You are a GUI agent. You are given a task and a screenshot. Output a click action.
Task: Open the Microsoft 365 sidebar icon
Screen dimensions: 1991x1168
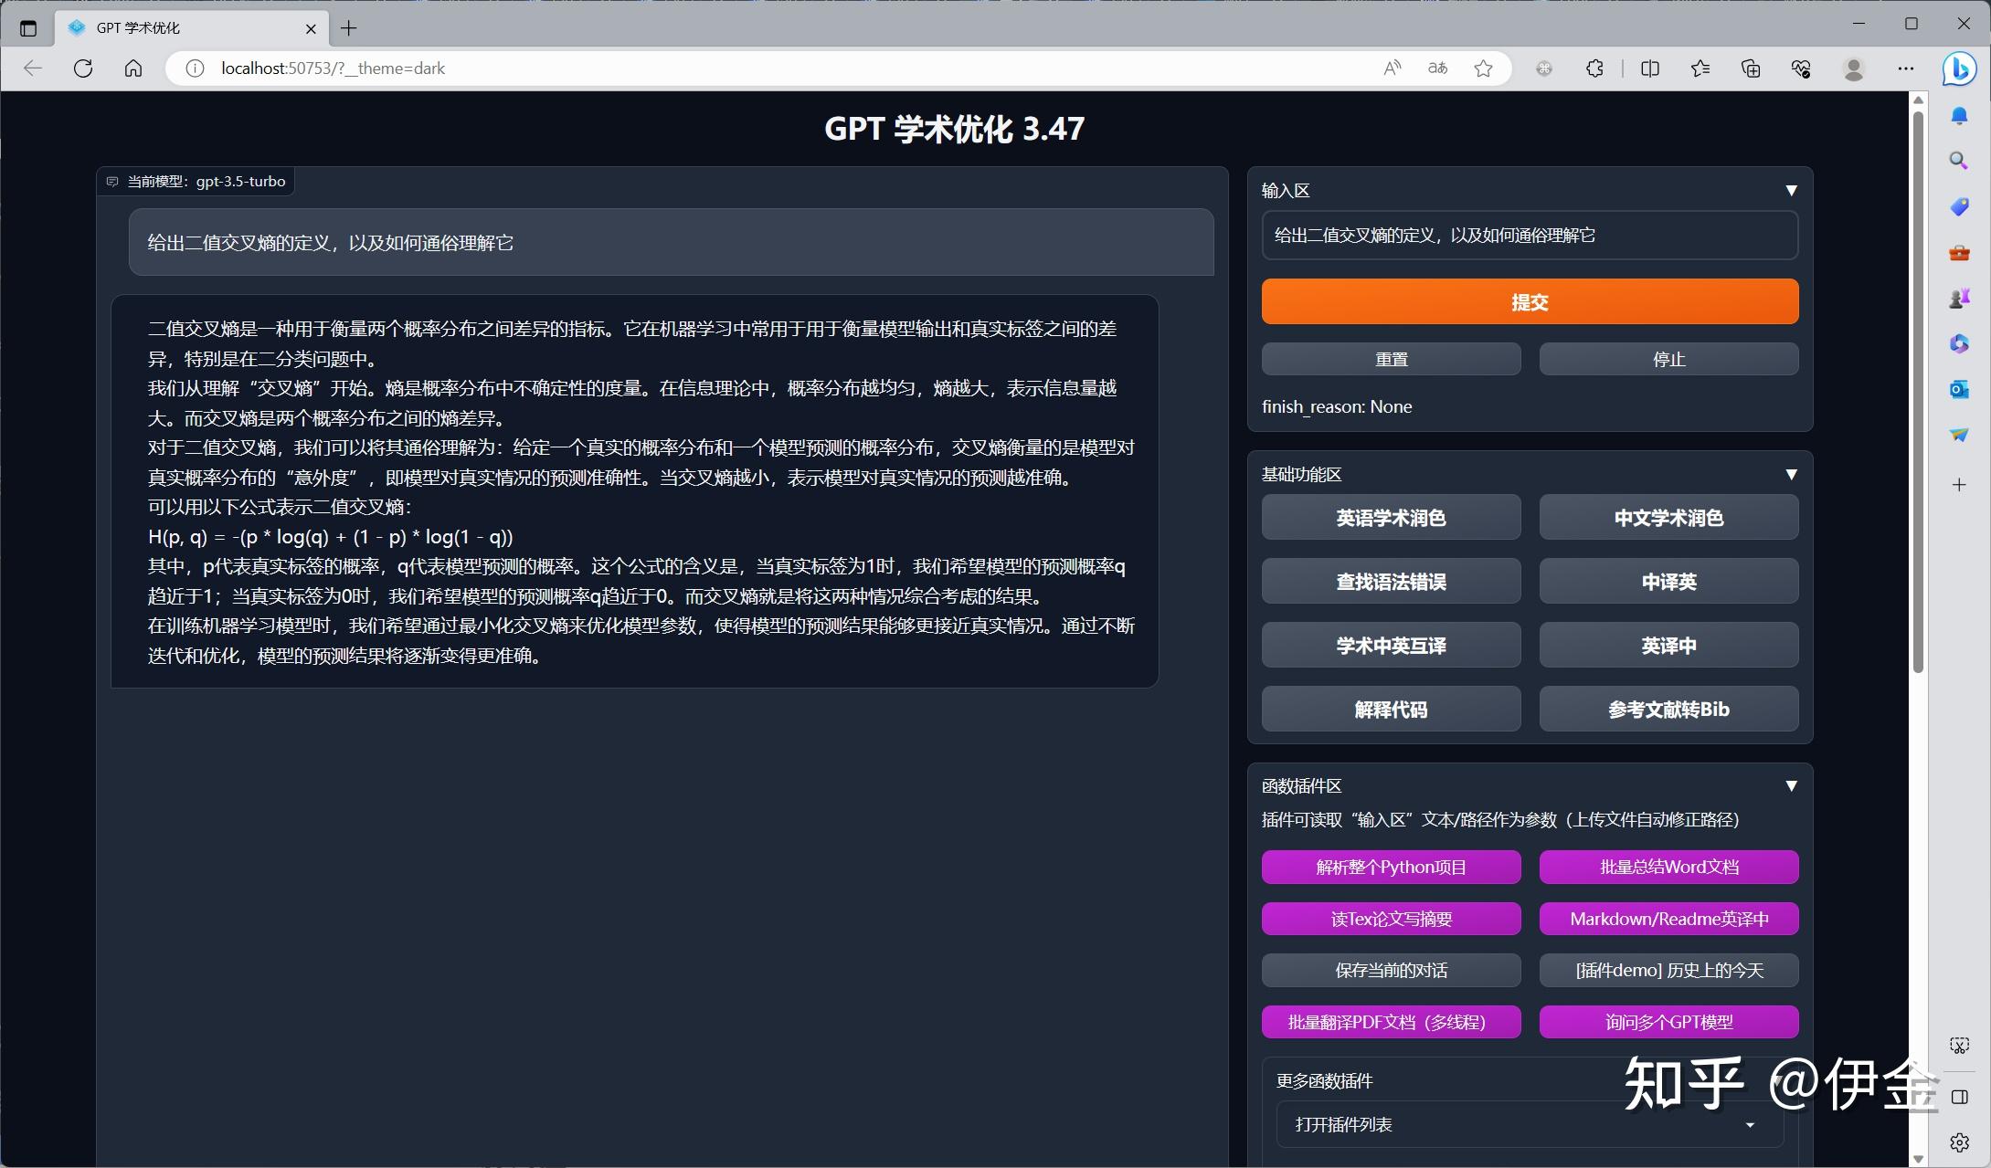coord(1959,342)
